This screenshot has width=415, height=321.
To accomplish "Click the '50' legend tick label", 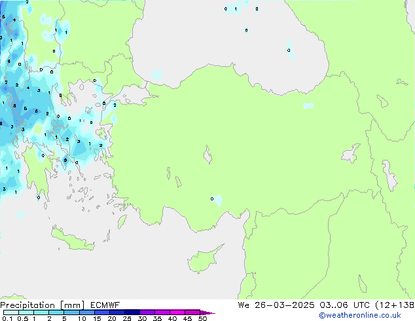I will tap(202, 318).
